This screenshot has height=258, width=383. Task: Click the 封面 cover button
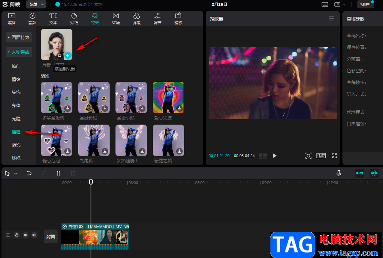(51, 236)
